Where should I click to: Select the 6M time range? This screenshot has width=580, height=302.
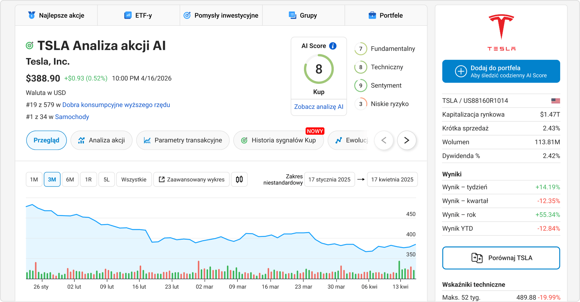coord(70,180)
